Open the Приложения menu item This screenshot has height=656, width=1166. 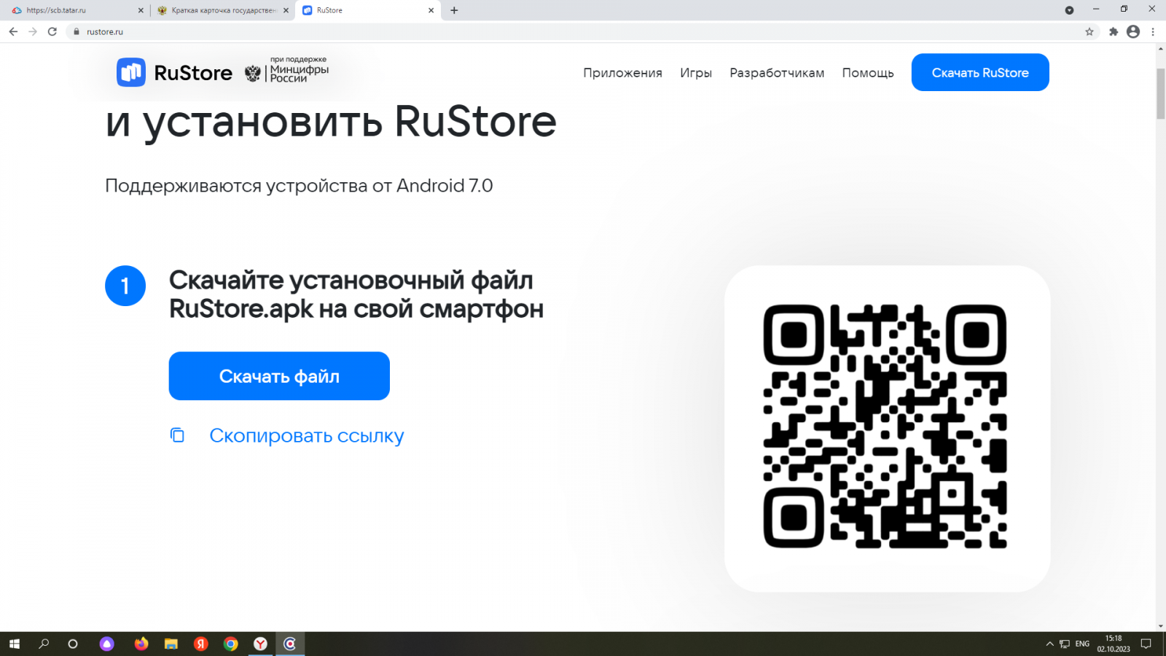click(622, 73)
